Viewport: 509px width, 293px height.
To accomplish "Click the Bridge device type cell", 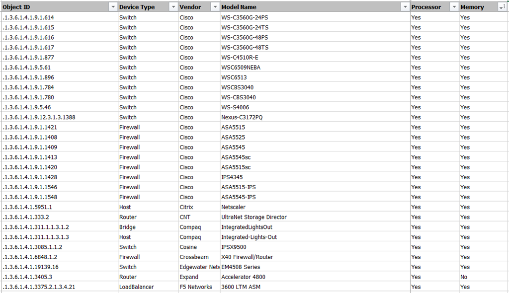I will (x=127, y=227).
